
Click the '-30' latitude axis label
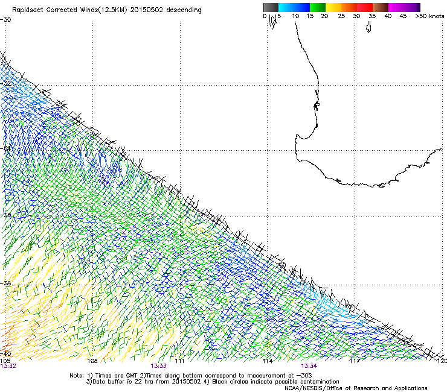(5, 20)
